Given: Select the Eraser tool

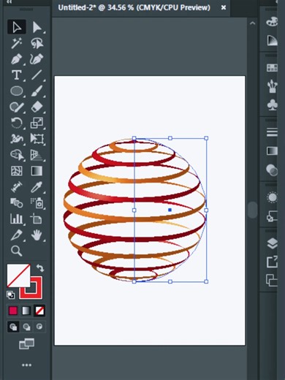Looking at the screenshot, I should click(x=37, y=107).
